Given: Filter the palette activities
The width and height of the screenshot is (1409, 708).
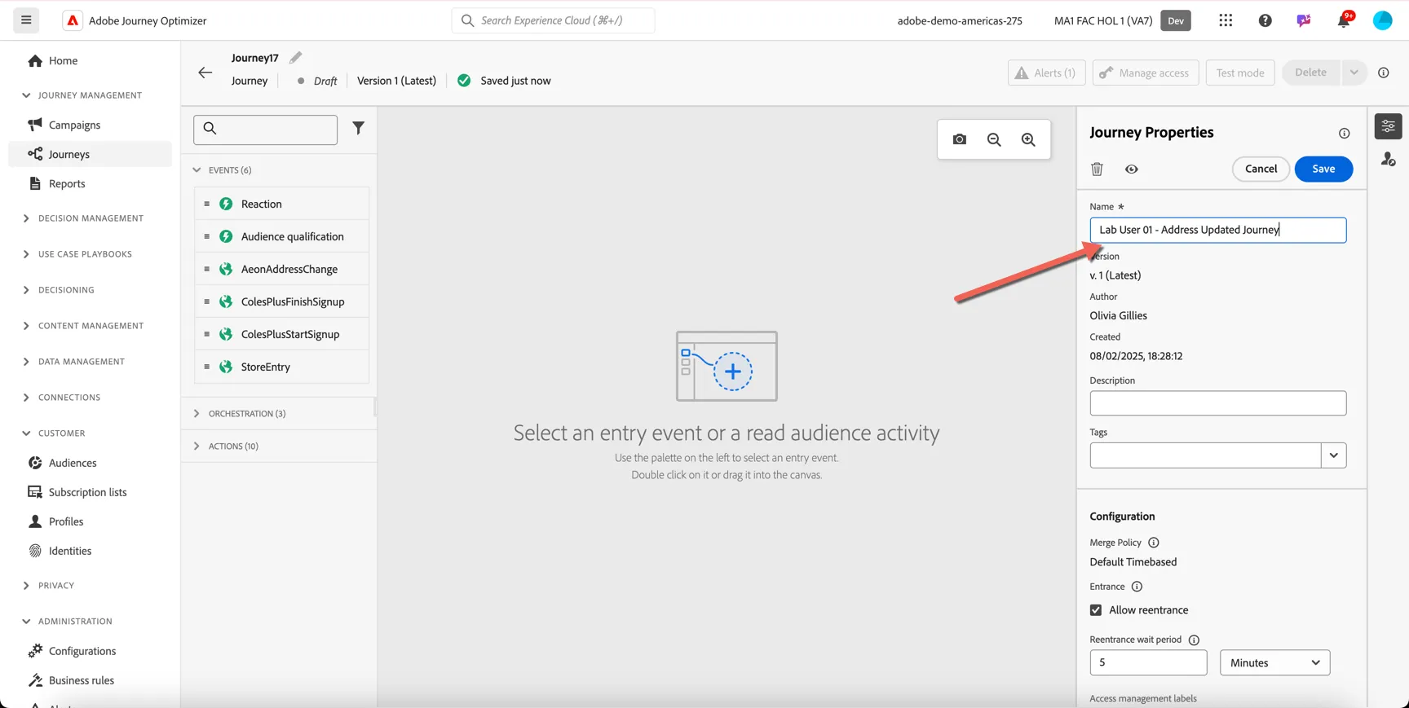Looking at the screenshot, I should 358,128.
